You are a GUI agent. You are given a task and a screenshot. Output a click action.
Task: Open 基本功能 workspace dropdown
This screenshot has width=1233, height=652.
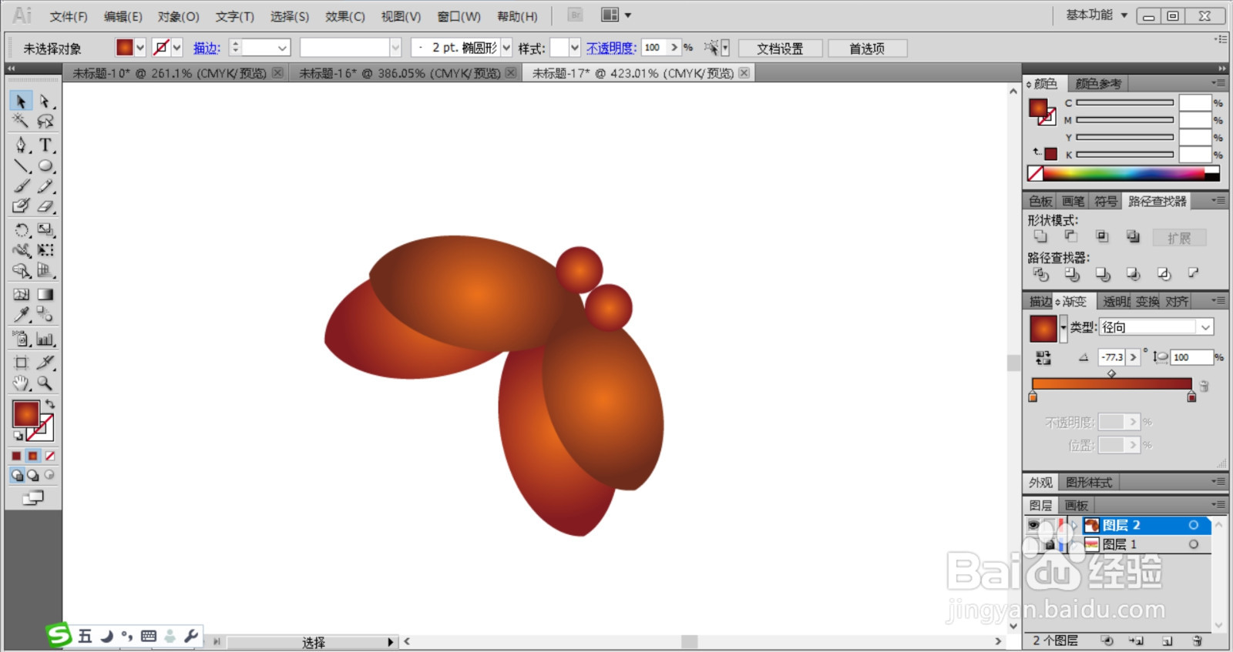click(x=1097, y=15)
